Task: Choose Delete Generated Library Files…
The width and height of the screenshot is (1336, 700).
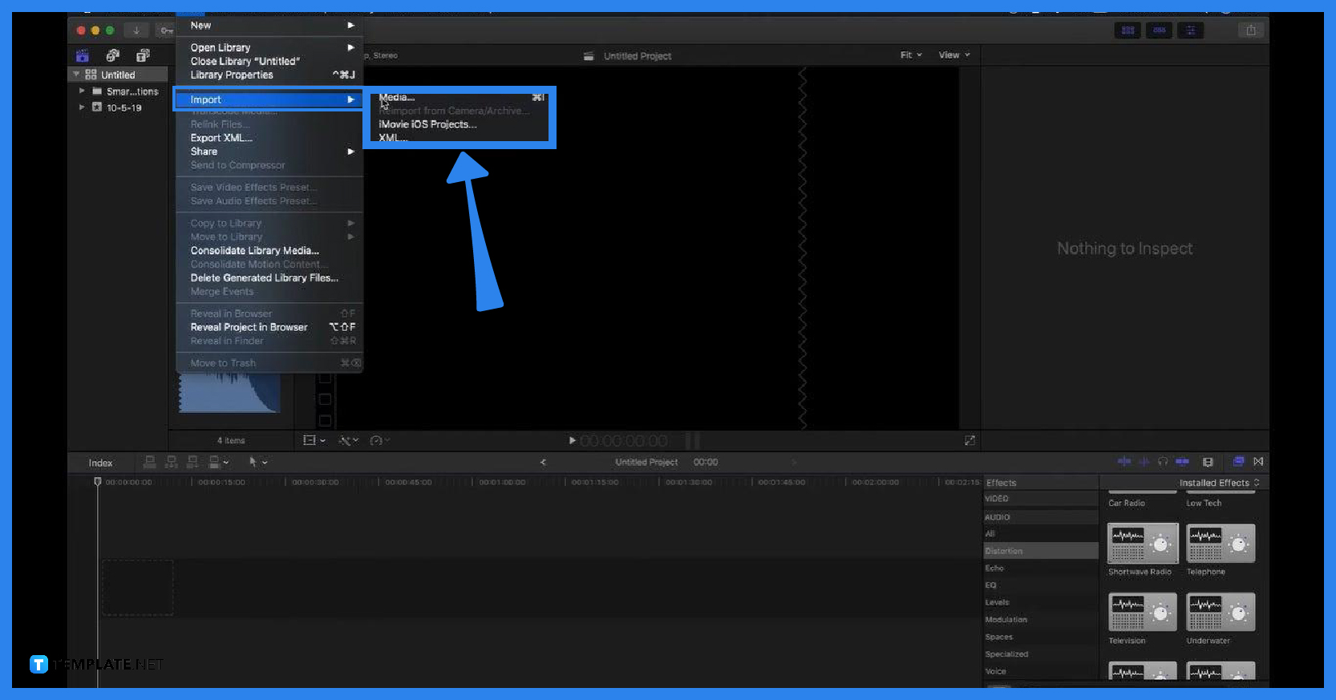Action: coord(269,278)
